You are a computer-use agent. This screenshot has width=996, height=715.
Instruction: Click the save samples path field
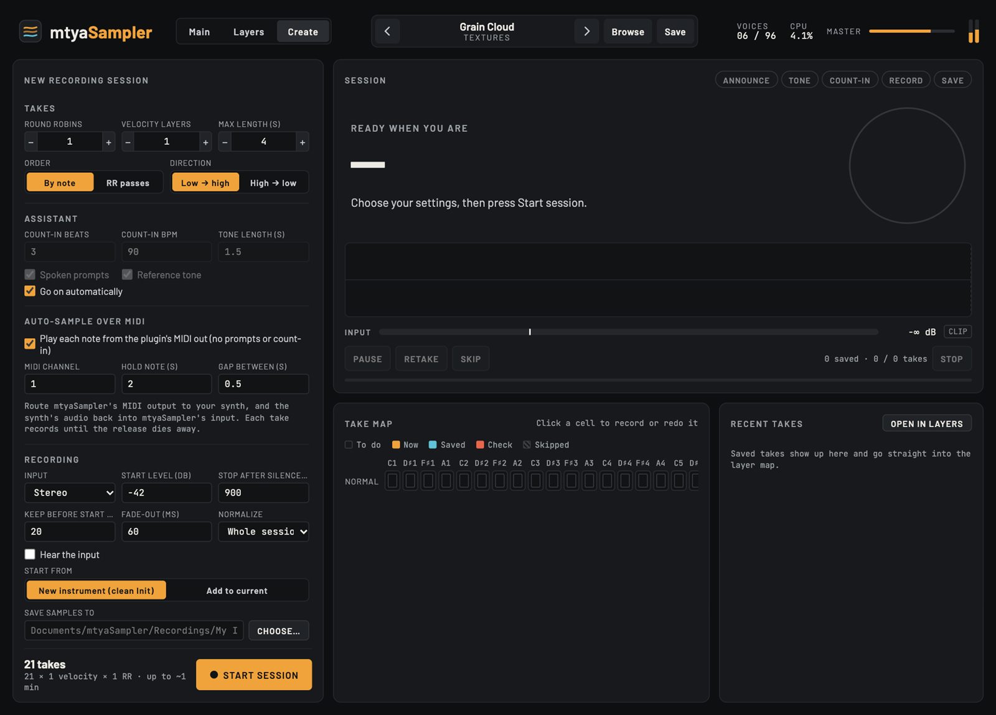[134, 630]
